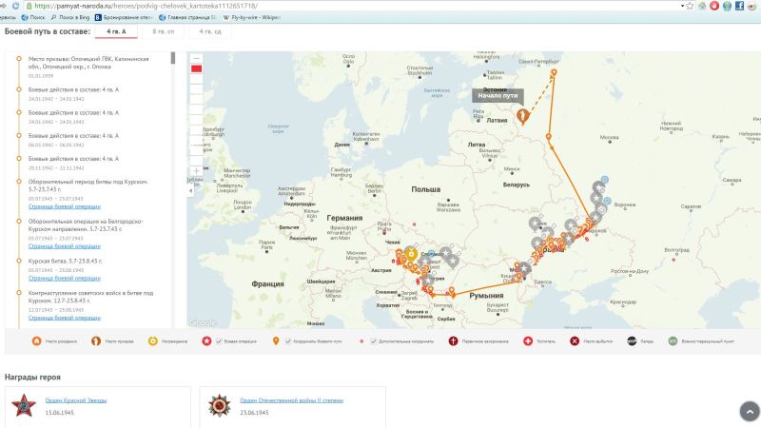Open Орден Отечественной войны II степени link
Viewport: 761px width, 428px height.
tap(292, 400)
